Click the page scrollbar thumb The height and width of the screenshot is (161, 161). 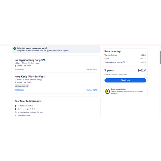click(x=160, y=58)
